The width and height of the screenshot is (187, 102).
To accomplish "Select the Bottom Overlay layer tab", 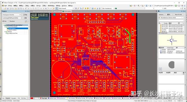I will (x=80, y=98).
